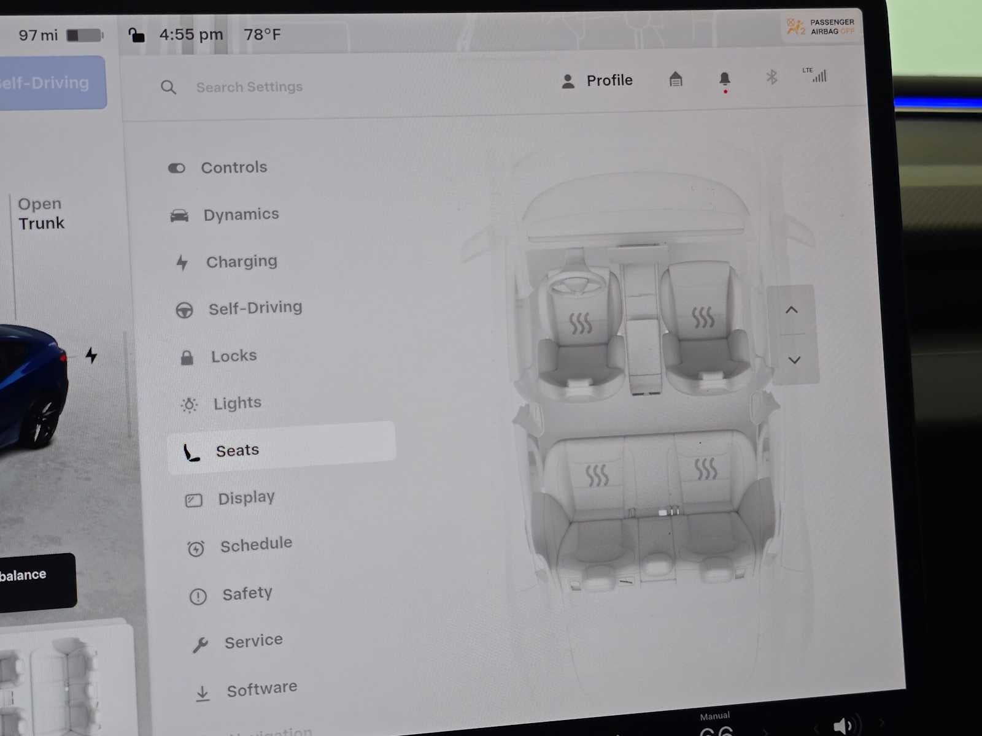Tap the passenger airbag off indicator
The width and height of the screenshot is (982, 736).
point(821,27)
